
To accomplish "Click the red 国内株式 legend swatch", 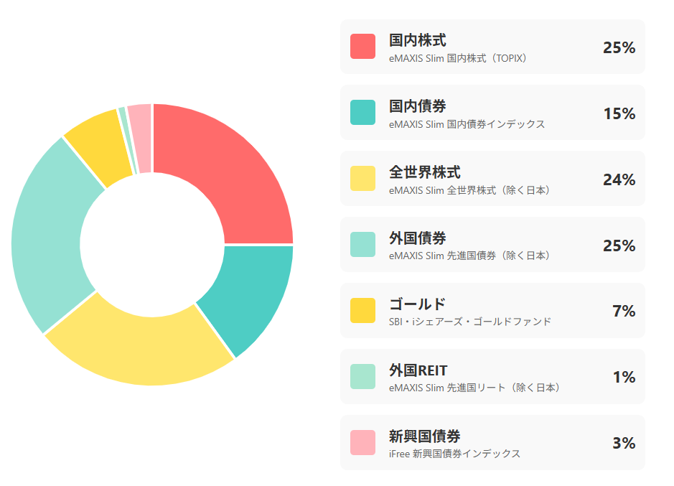I will [x=362, y=47].
